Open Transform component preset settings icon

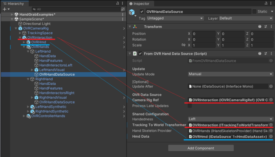tap(265, 27)
